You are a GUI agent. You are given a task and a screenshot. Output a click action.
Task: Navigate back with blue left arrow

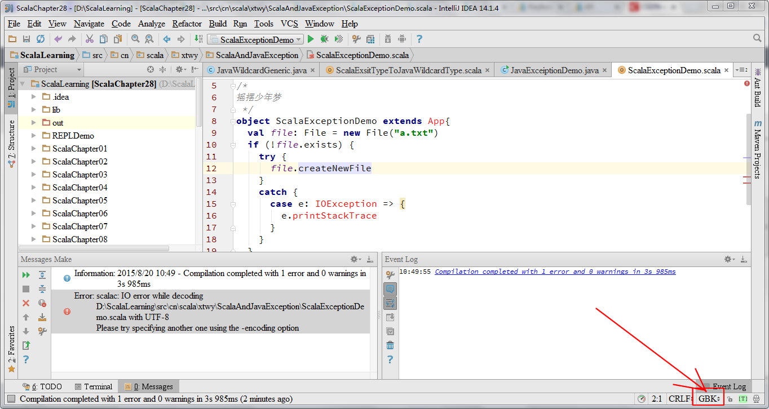pyautogui.click(x=167, y=39)
